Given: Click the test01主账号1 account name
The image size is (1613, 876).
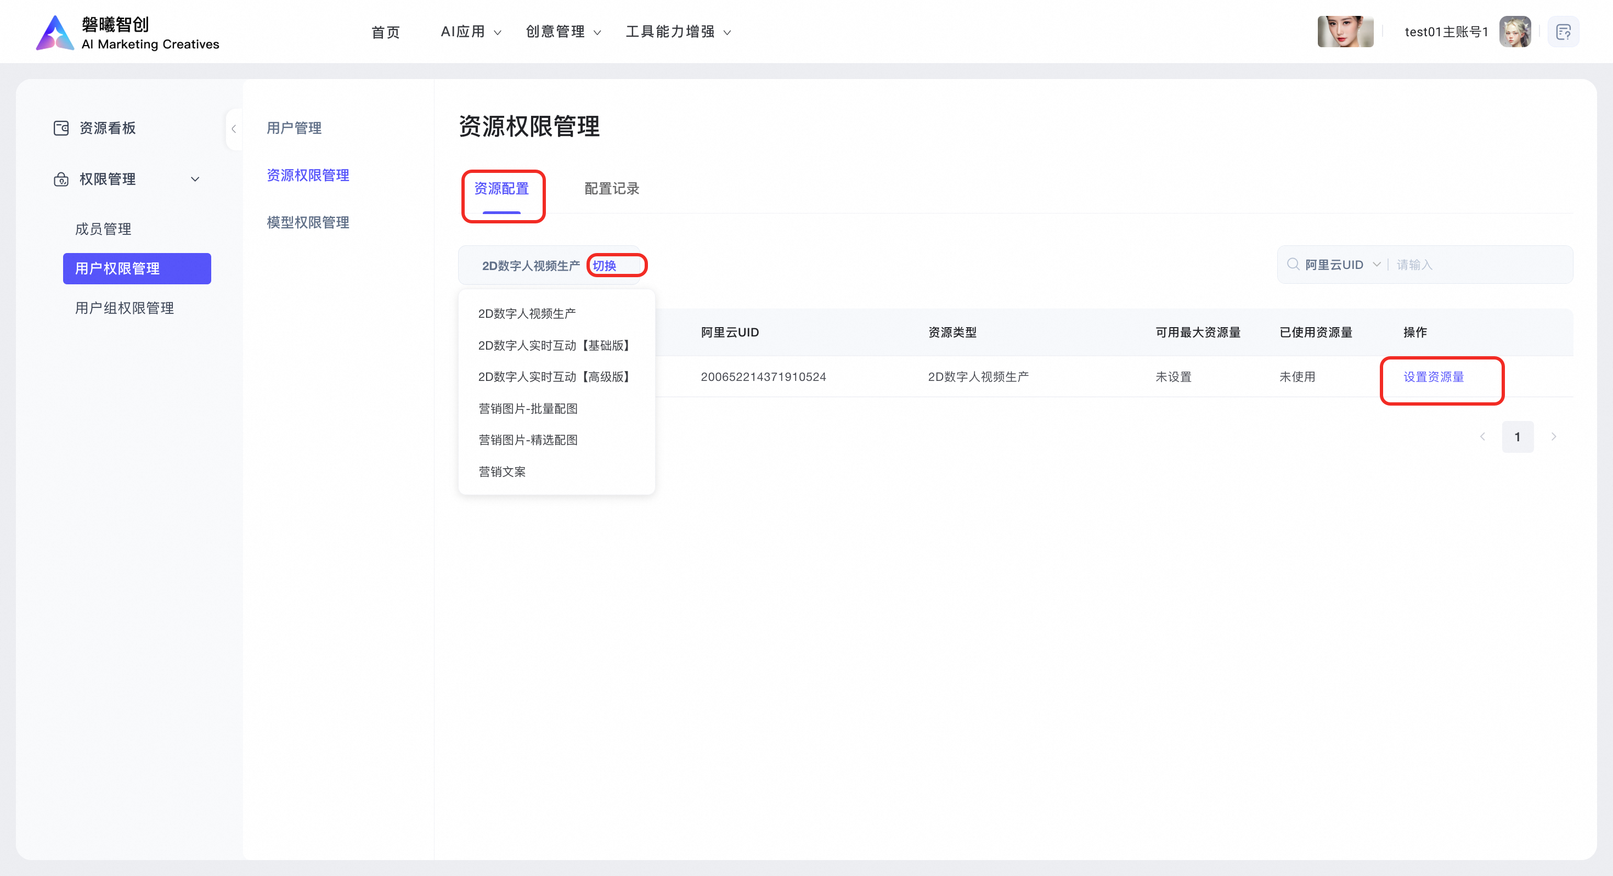Looking at the screenshot, I should pos(1446,32).
